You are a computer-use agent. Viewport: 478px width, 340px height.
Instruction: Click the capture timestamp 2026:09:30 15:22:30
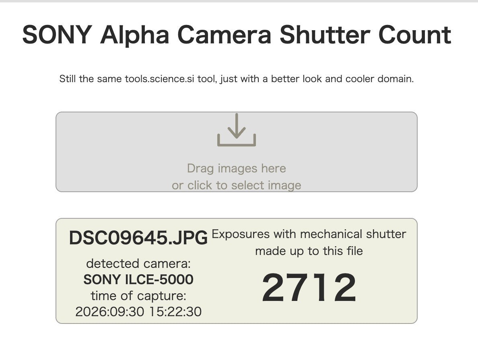138,312
